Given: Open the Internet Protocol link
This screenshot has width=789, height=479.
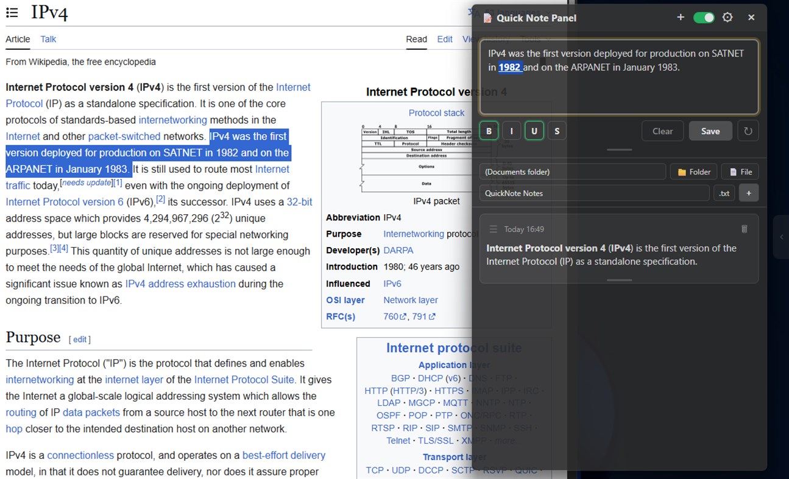Looking at the screenshot, I should coord(293,87).
